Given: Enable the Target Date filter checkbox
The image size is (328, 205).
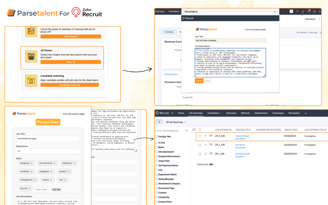Looking at the screenshot, I should click(x=157, y=161).
